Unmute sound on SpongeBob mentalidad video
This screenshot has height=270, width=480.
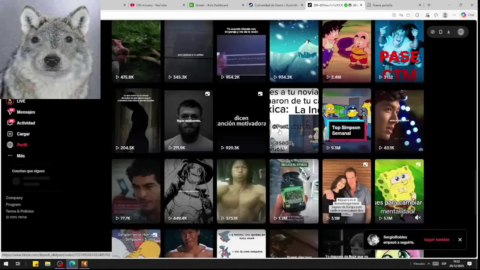point(418,217)
